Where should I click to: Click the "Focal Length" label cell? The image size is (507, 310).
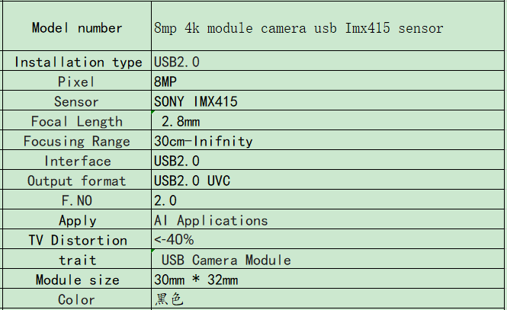(77, 121)
